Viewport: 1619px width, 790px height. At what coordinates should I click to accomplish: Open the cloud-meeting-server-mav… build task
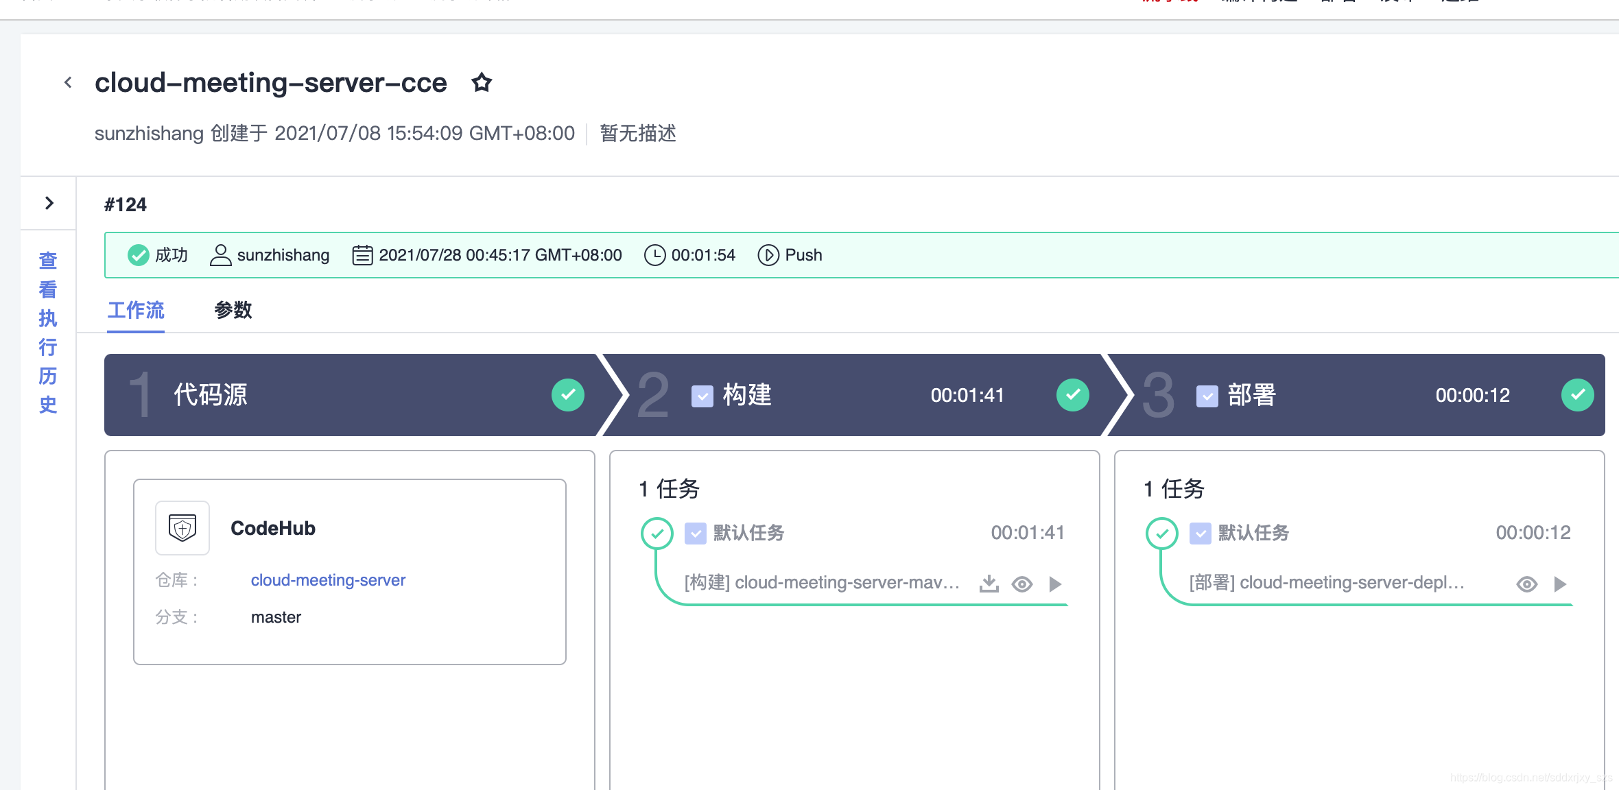(x=822, y=582)
